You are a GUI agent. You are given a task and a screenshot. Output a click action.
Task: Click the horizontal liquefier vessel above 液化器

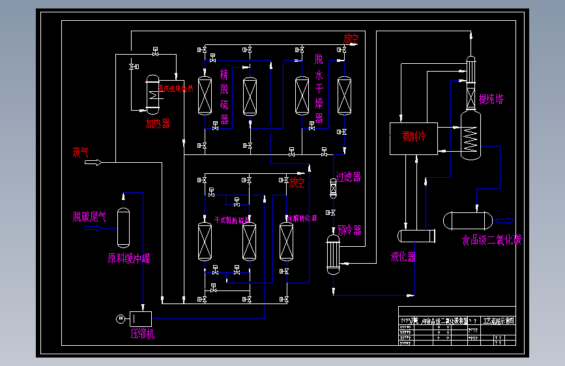(416, 236)
